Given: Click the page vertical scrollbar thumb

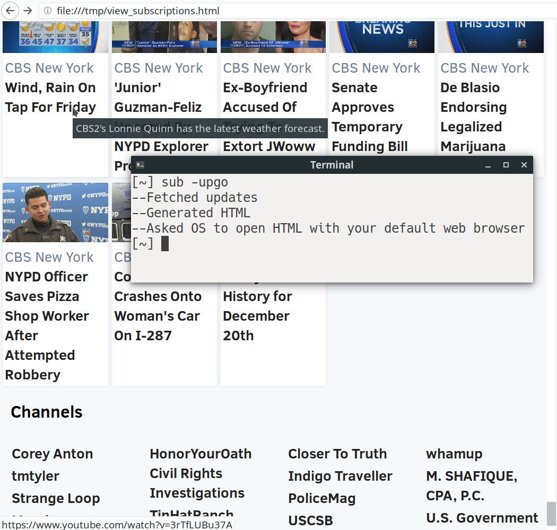Looking at the screenshot, I should (x=551, y=514).
